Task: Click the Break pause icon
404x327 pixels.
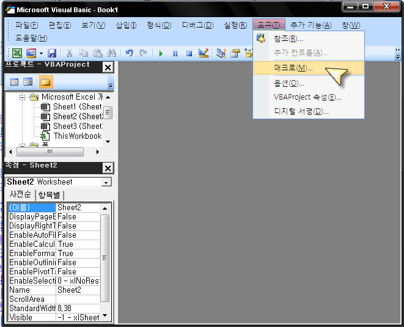Action: point(175,54)
